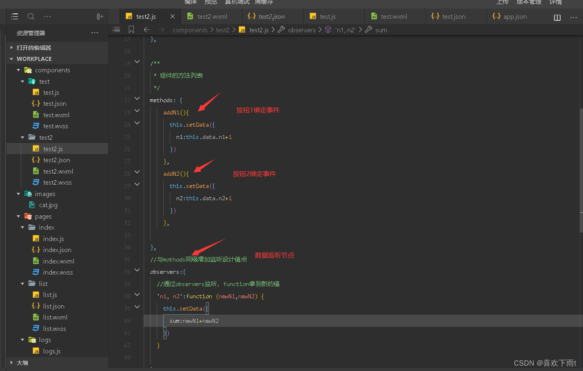Open logs.js in file tree

click(x=57, y=351)
